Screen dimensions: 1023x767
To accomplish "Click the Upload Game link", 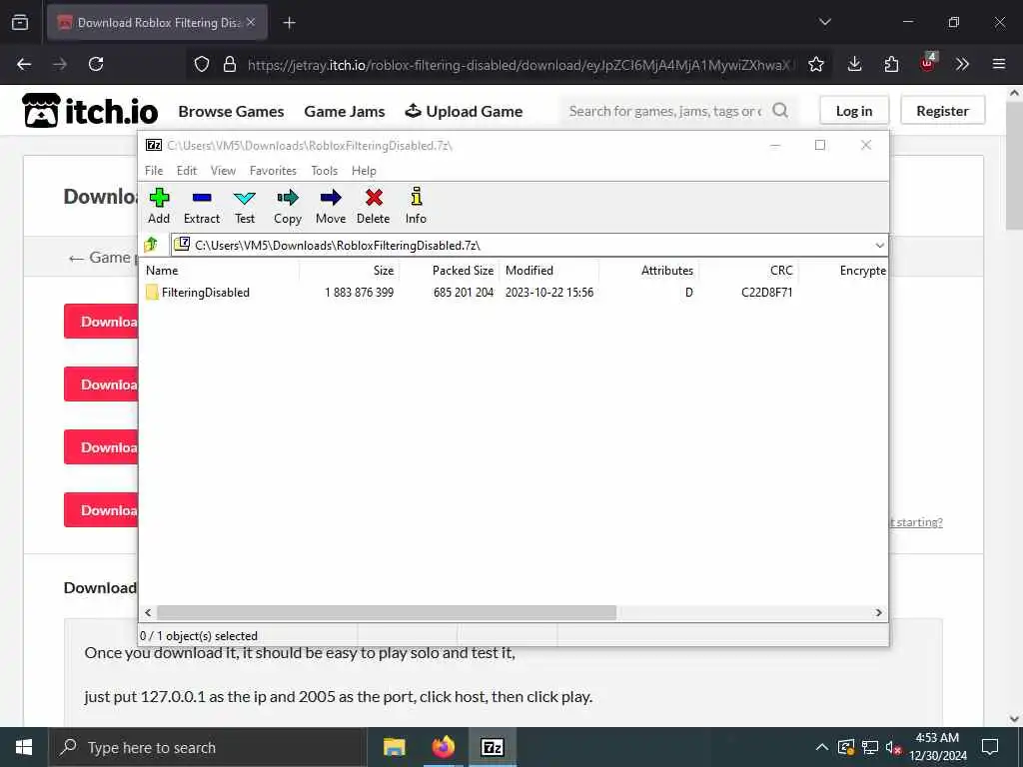I will pos(464,112).
